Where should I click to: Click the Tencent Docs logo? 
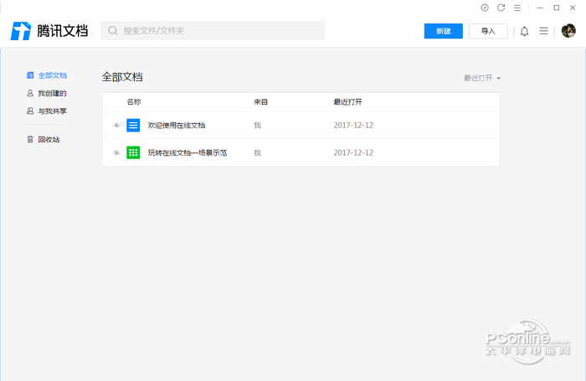pyautogui.click(x=49, y=31)
